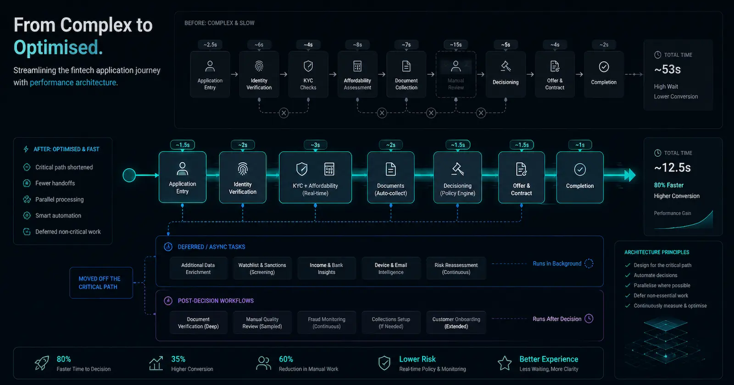Click the rocket icon beside 80% Faster Time
Screen dimensions: 734x385
[42, 363]
